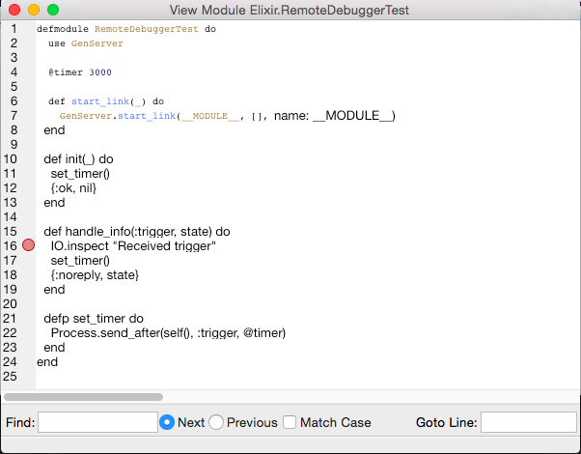
Task: Click the def init(_) do line
Action: pos(79,159)
